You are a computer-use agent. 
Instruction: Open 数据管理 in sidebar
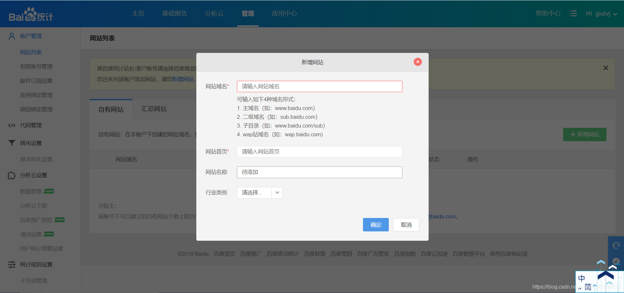click(31, 191)
